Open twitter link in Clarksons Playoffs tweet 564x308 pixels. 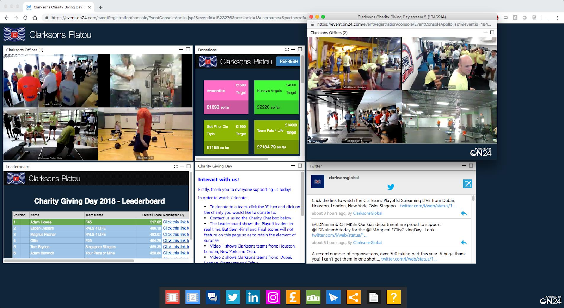click(x=428, y=206)
